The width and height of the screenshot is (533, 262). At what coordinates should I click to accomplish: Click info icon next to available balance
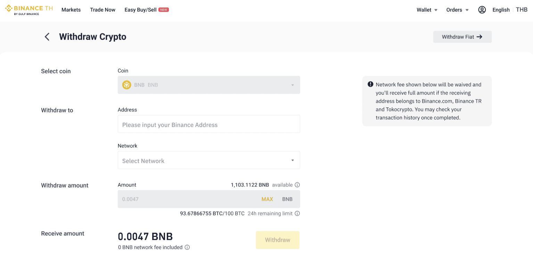[297, 185]
